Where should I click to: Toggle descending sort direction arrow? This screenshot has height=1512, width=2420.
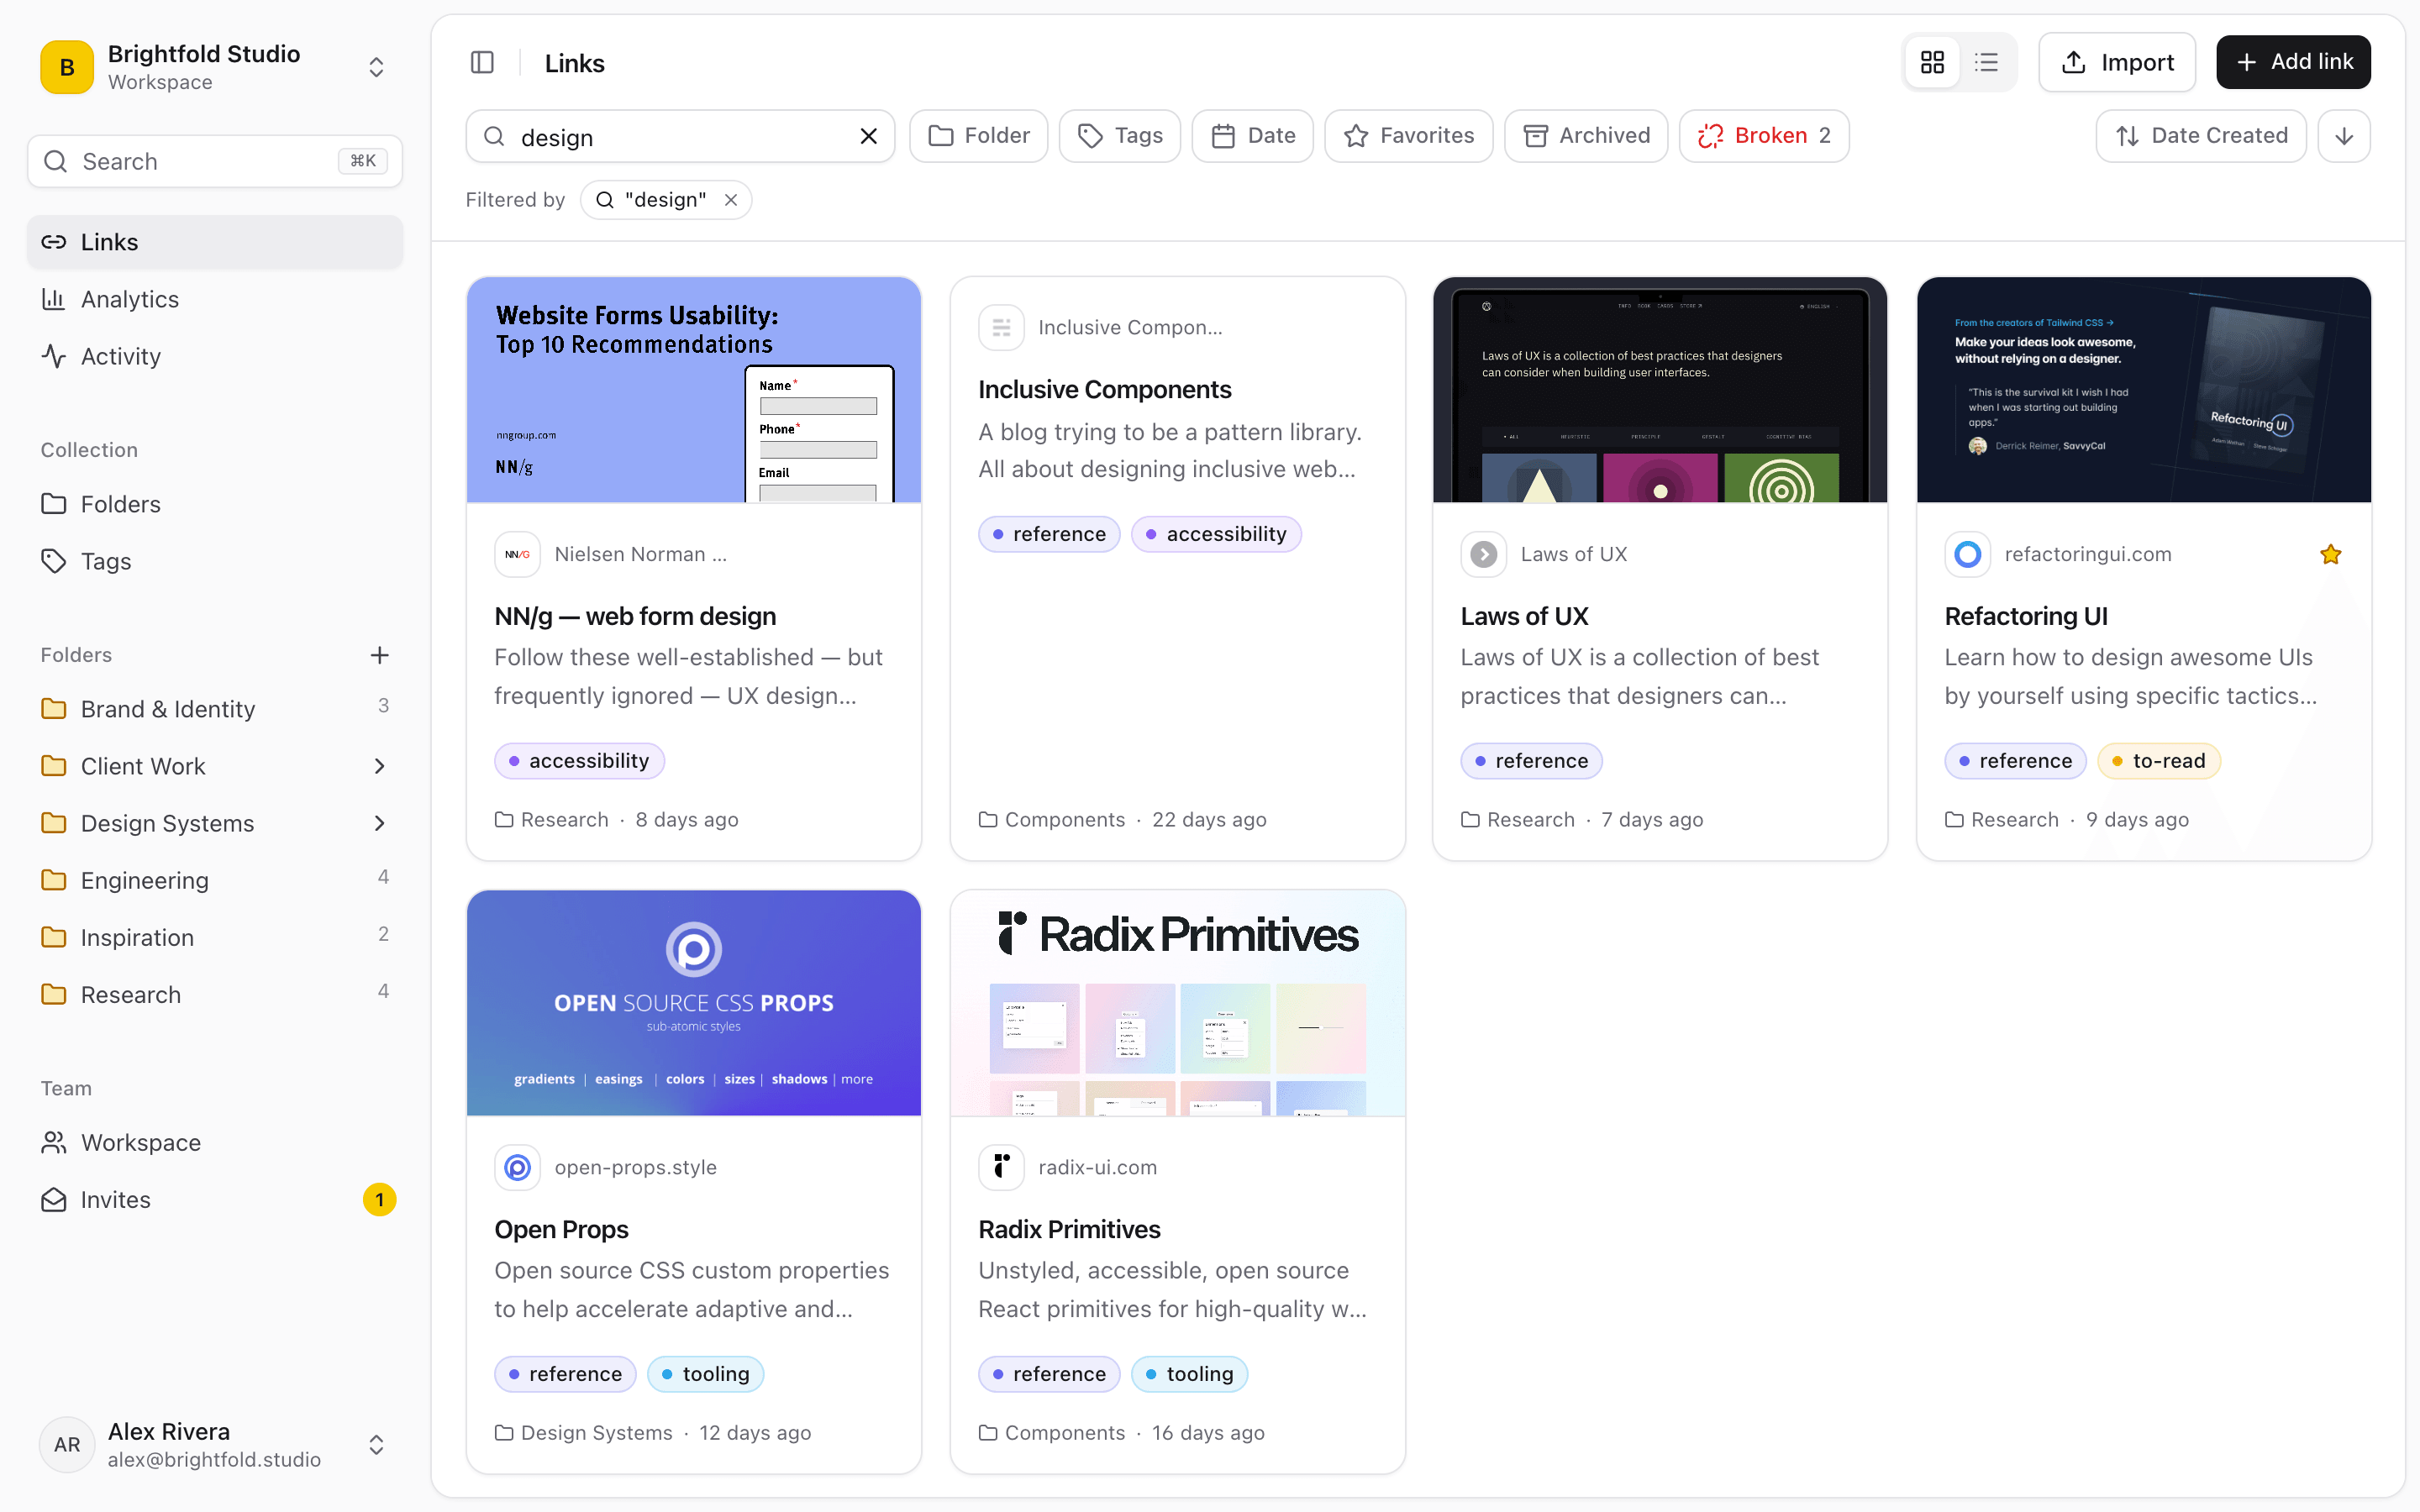(x=2344, y=136)
